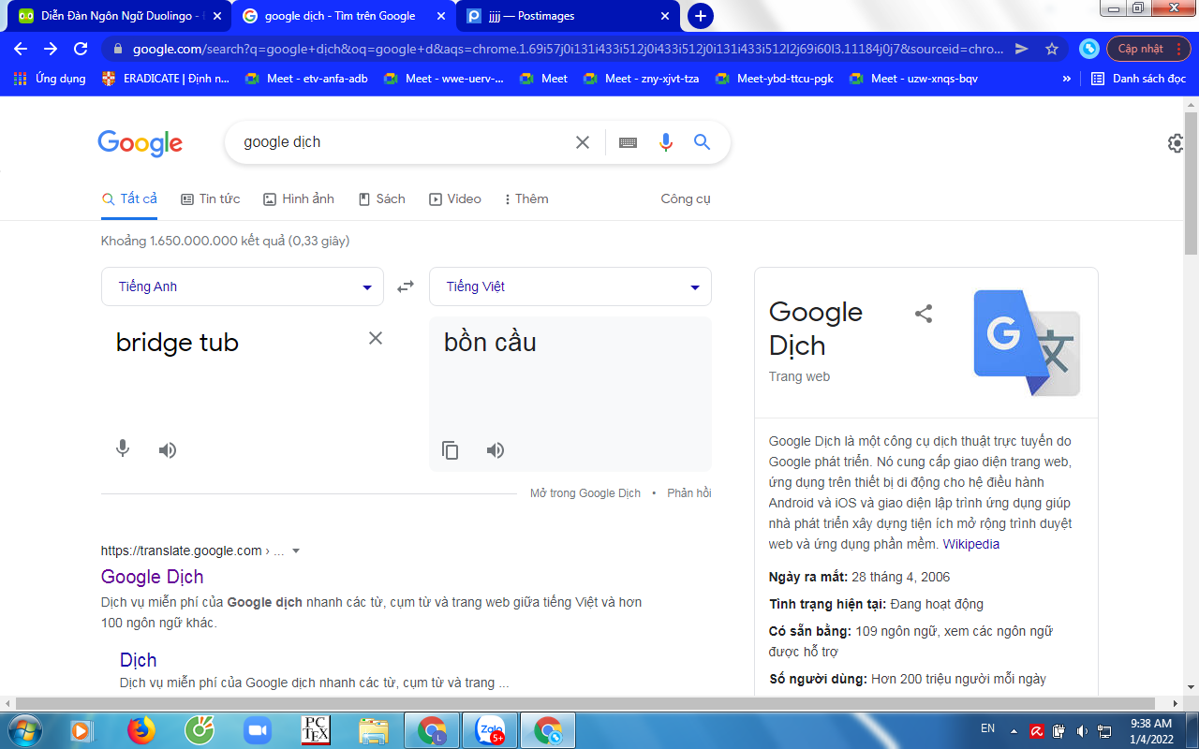This screenshot has width=1199, height=749.
Task: Select the Video results tab
Action: (455, 198)
